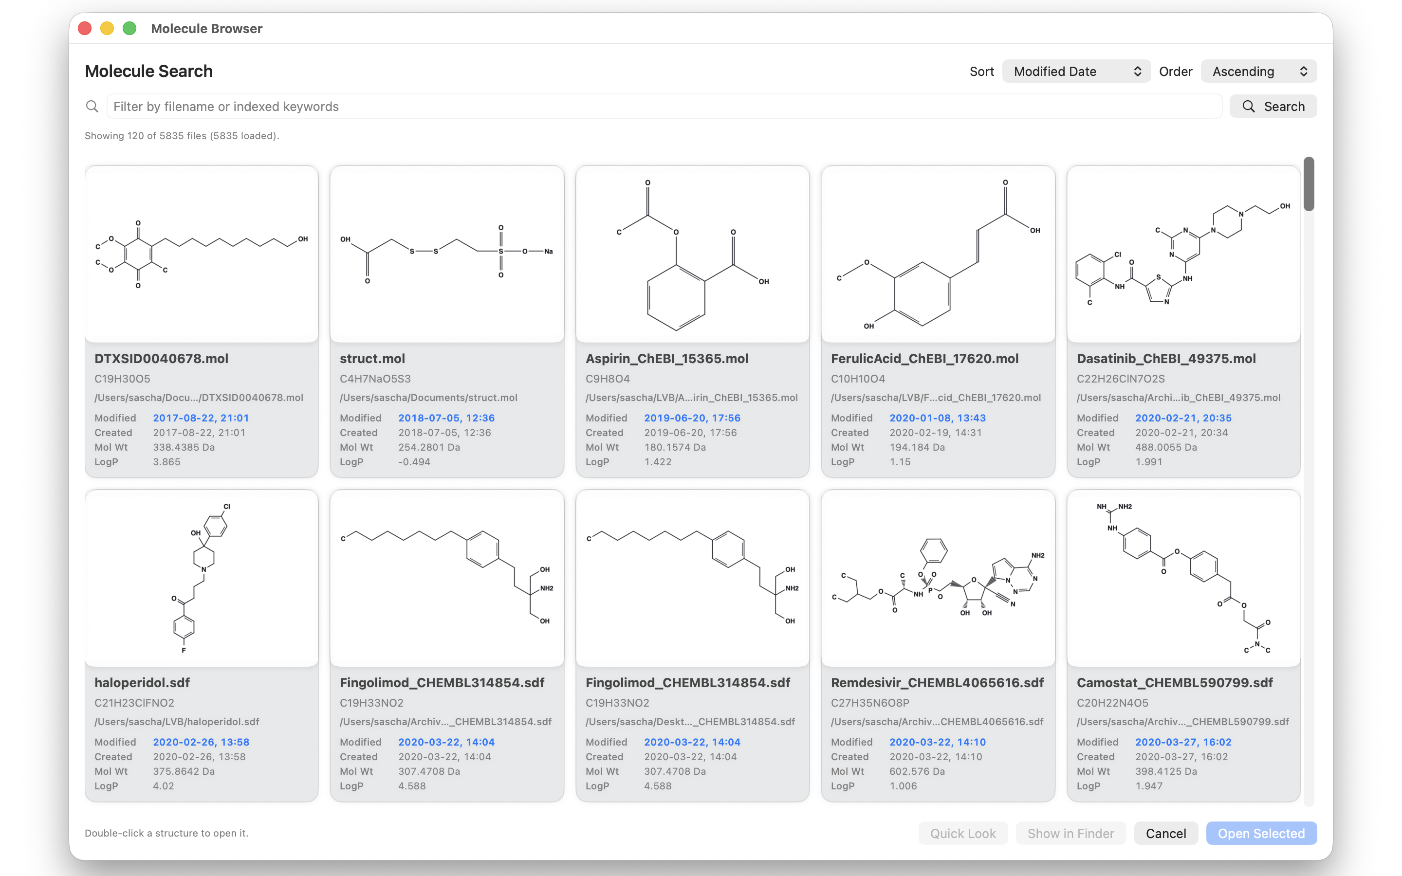1402x876 pixels.
Task: Click the Quick Look button
Action: (963, 833)
